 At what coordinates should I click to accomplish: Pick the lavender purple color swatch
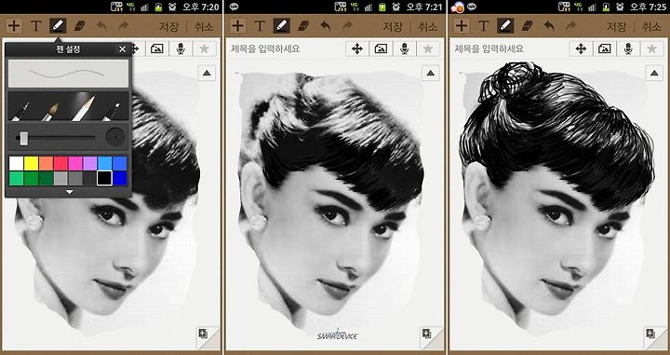(90, 163)
